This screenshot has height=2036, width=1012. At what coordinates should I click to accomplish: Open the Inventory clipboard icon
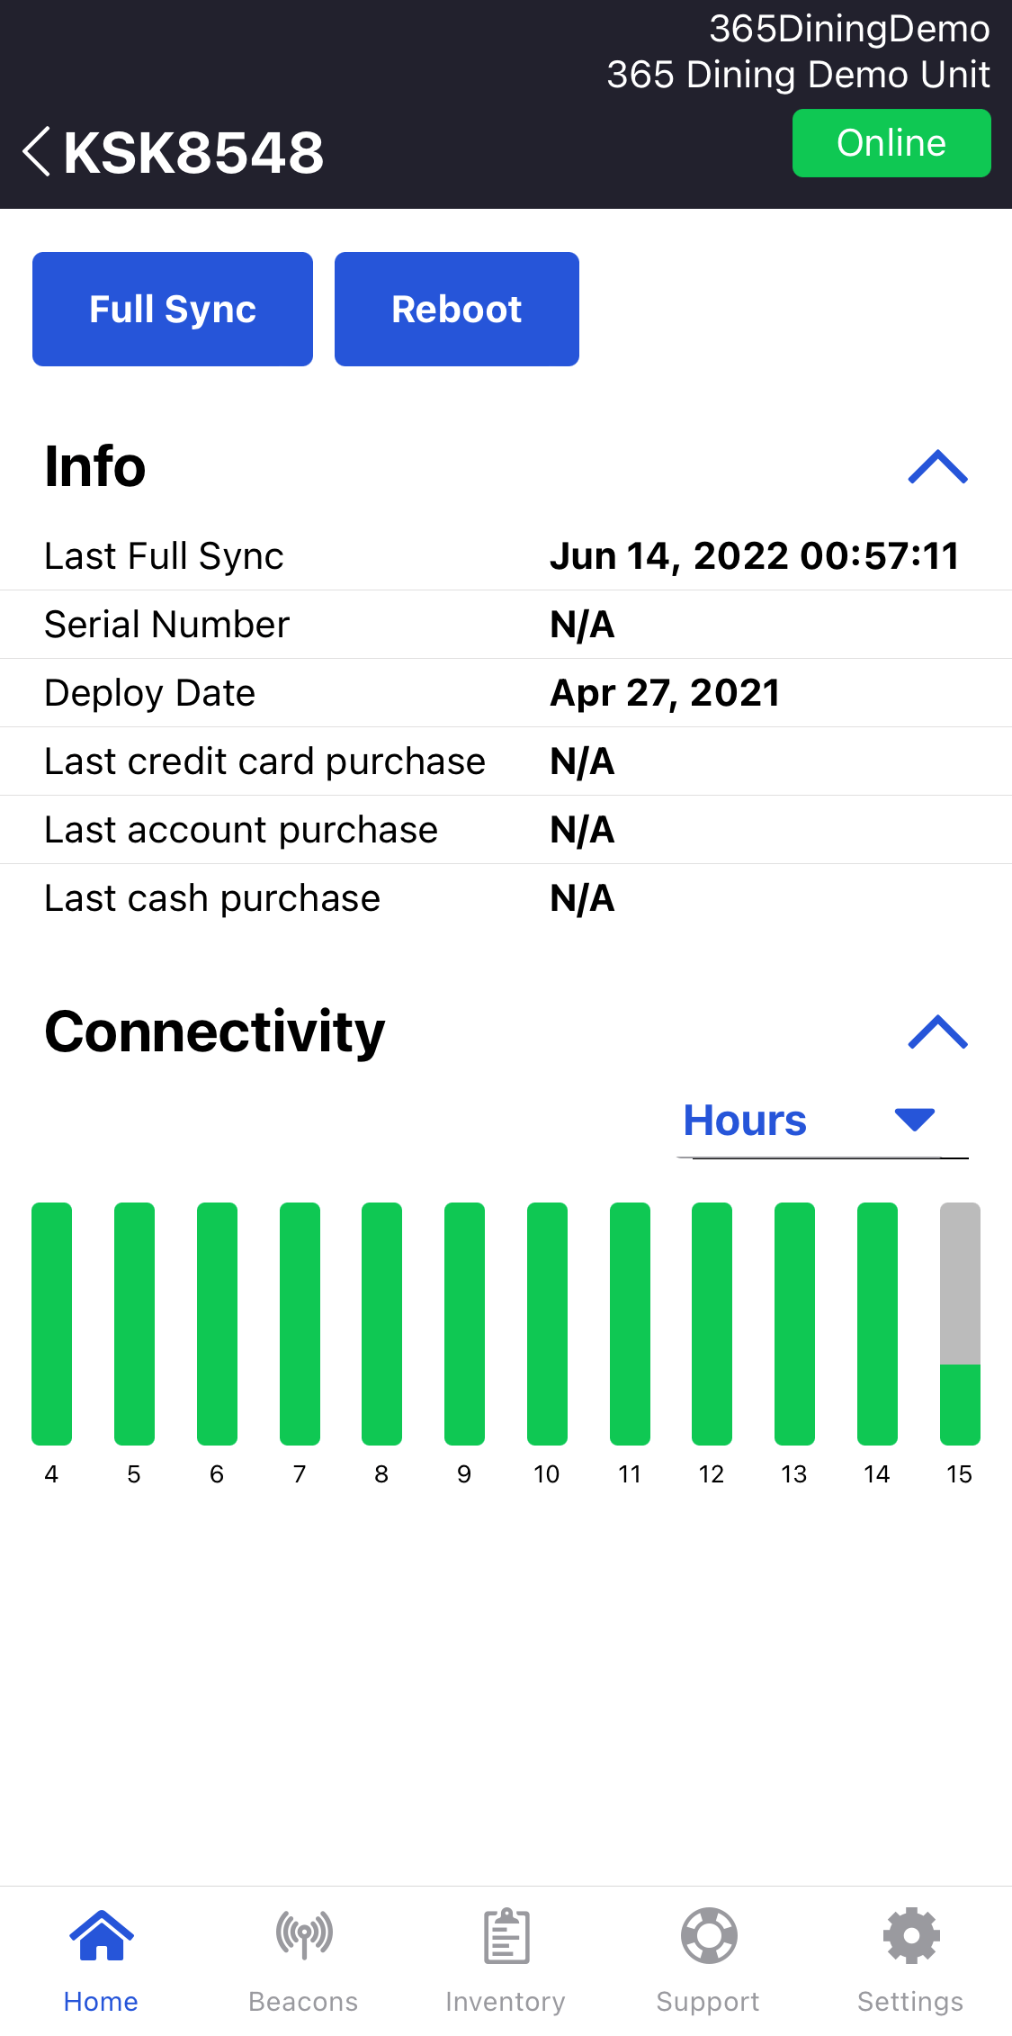click(x=506, y=1935)
